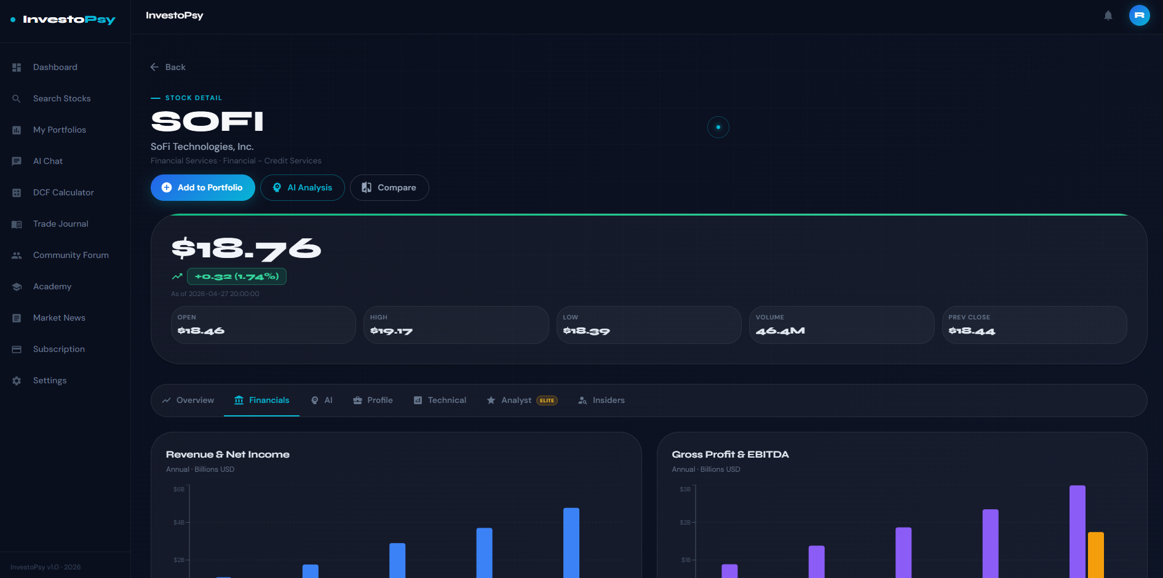This screenshot has width=1163, height=578.
Task: Click the person-search icon on Insiders tab
Action: click(x=582, y=400)
